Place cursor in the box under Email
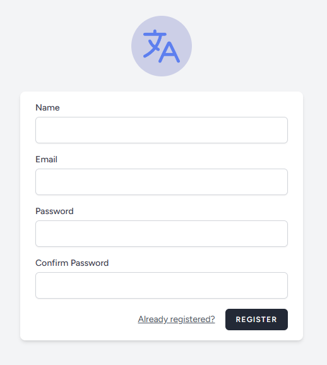327x365 pixels. 162,182
